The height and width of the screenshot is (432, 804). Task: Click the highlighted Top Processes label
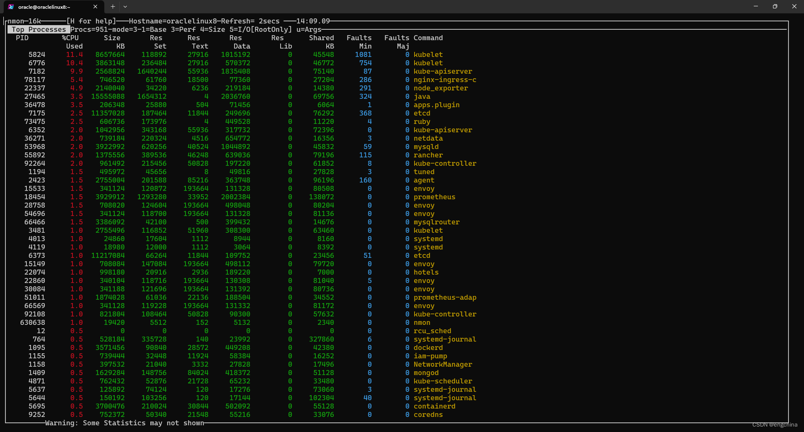click(39, 29)
